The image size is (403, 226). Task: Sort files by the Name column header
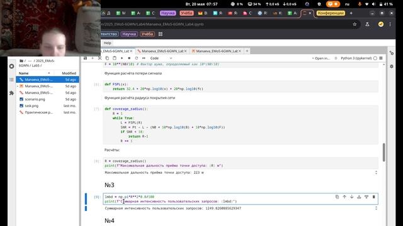pyautogui.click(x=35, y=73)
